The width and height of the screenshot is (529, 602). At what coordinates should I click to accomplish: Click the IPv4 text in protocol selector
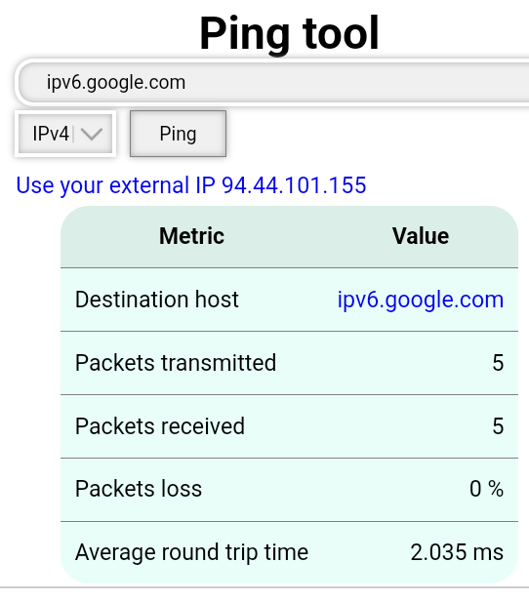(x=51, y=134)
